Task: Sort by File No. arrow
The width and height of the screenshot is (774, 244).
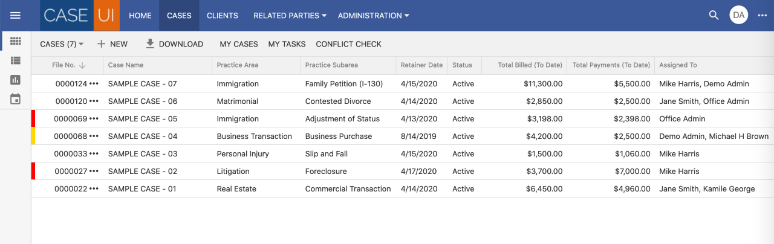Action: 82,65
